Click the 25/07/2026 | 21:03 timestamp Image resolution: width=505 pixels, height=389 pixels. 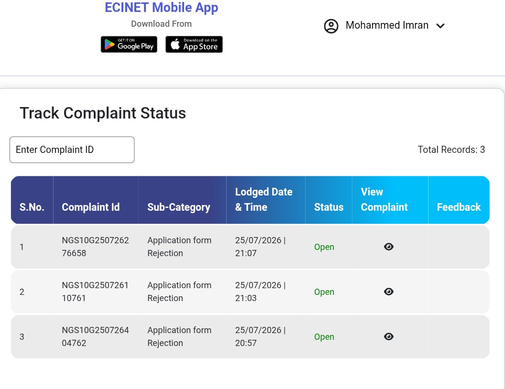(260, 292)
